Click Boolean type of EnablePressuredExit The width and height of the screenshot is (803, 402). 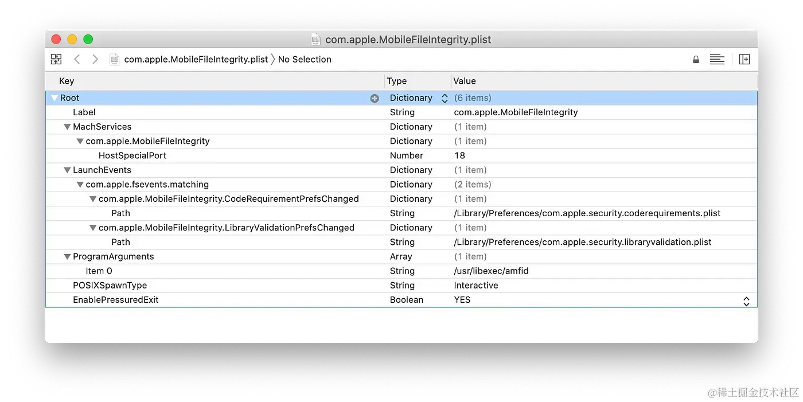coord(407,300)
